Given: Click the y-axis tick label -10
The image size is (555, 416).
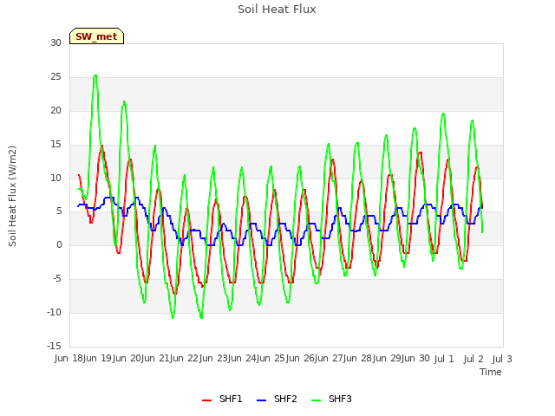Looking at the screenshot, I should (54, 312).
